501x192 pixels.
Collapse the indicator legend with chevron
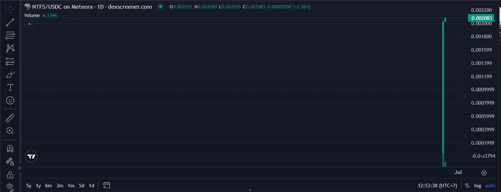[29, 24]
